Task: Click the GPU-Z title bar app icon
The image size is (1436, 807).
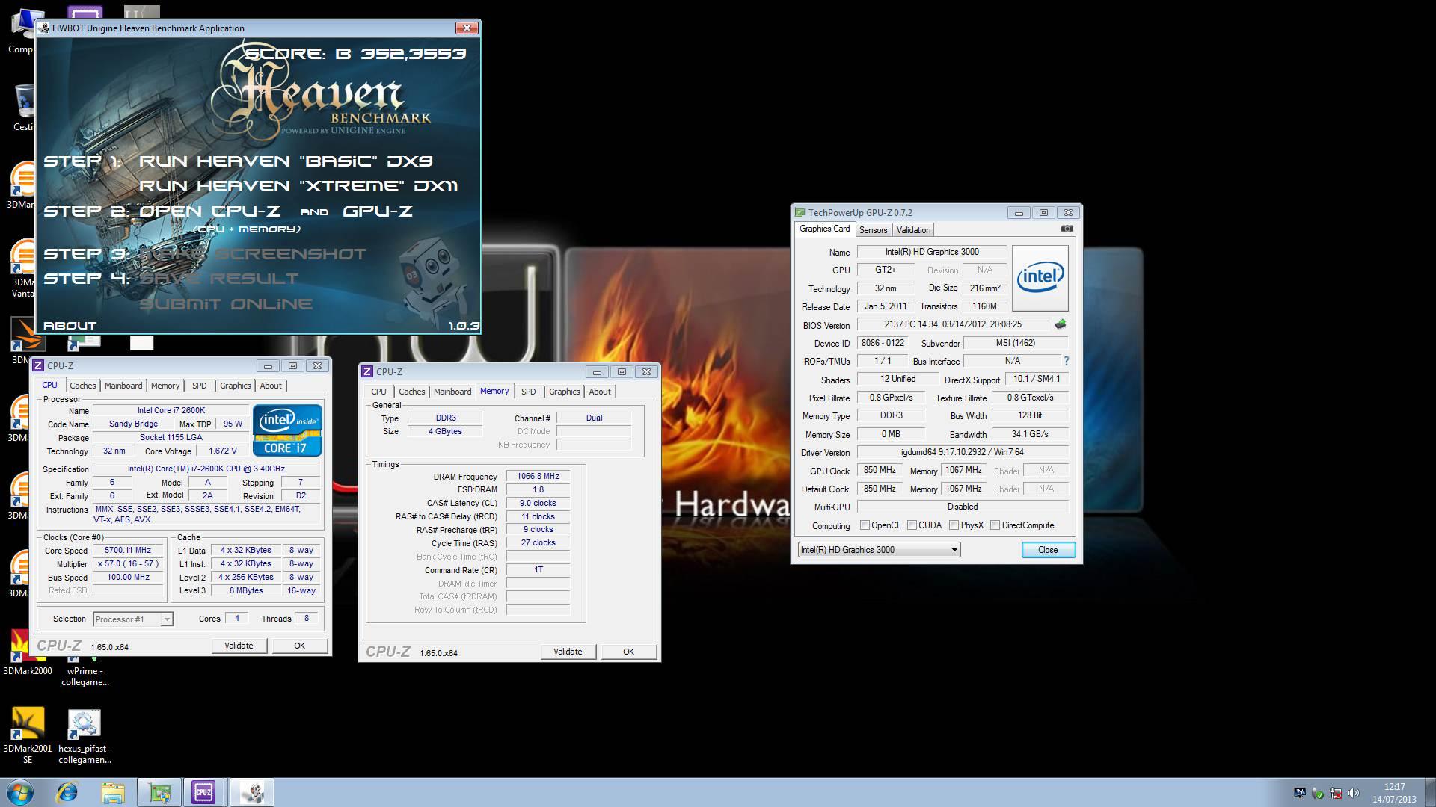Action: [x=800, y=213]
